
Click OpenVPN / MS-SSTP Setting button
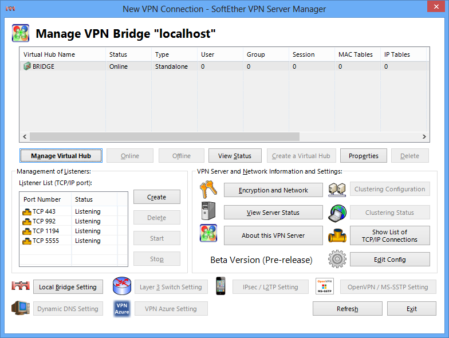coord(388,286)
